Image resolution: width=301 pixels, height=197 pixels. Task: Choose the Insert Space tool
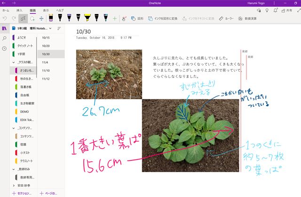tap(41, 19)
